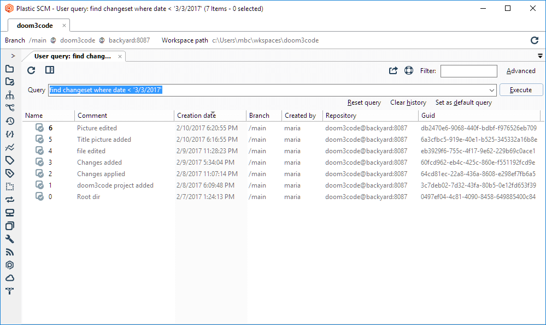Open the Plastic hexagon logo sidebar icon
The height and width of the screenshot is (325, 546).
point(10,265)
